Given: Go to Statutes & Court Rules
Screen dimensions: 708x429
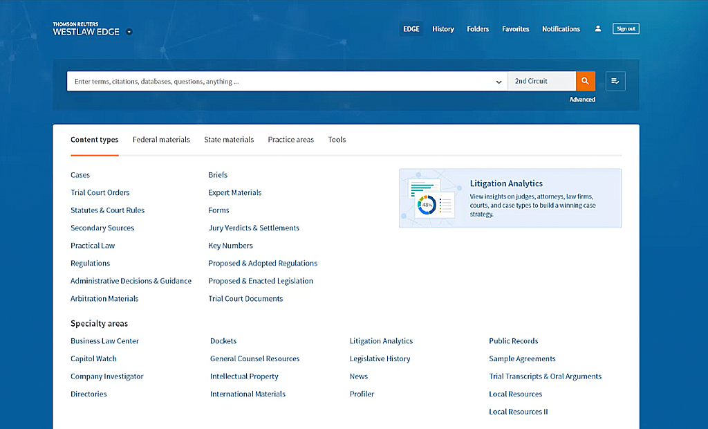Looking at the screenshot, I should click(x=107, y=210).
